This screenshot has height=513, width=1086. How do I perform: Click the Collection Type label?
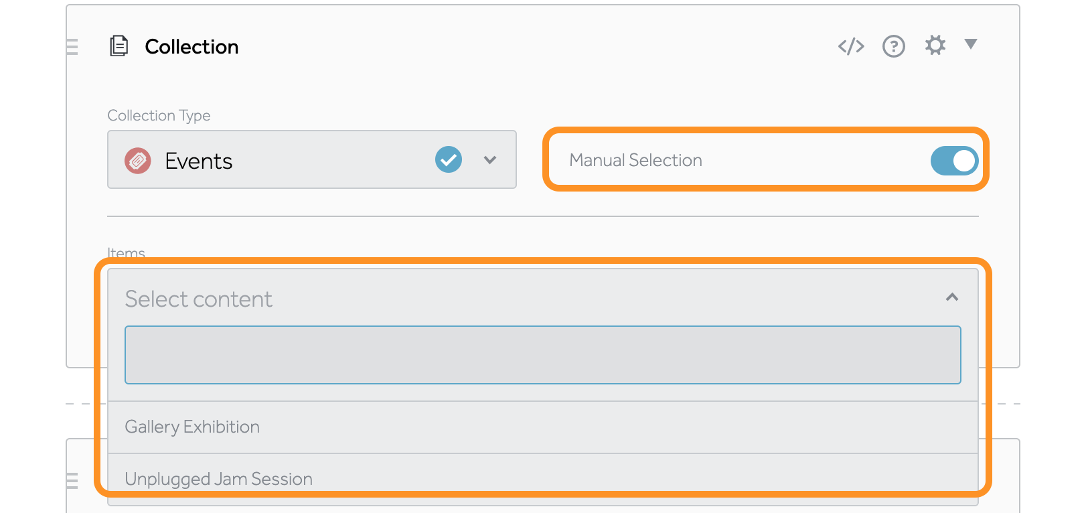(159, 116)
